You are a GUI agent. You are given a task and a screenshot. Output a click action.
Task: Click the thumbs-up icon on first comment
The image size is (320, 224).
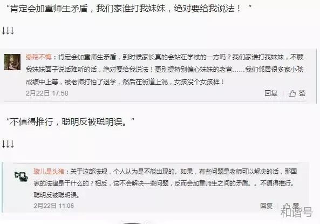[292, 93]
